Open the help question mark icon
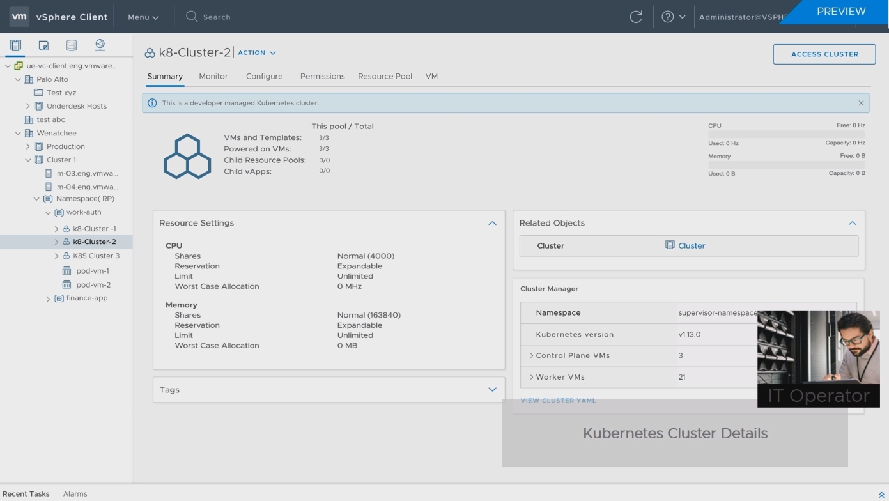This screenshot has width=889, height=501. [667, 17]
